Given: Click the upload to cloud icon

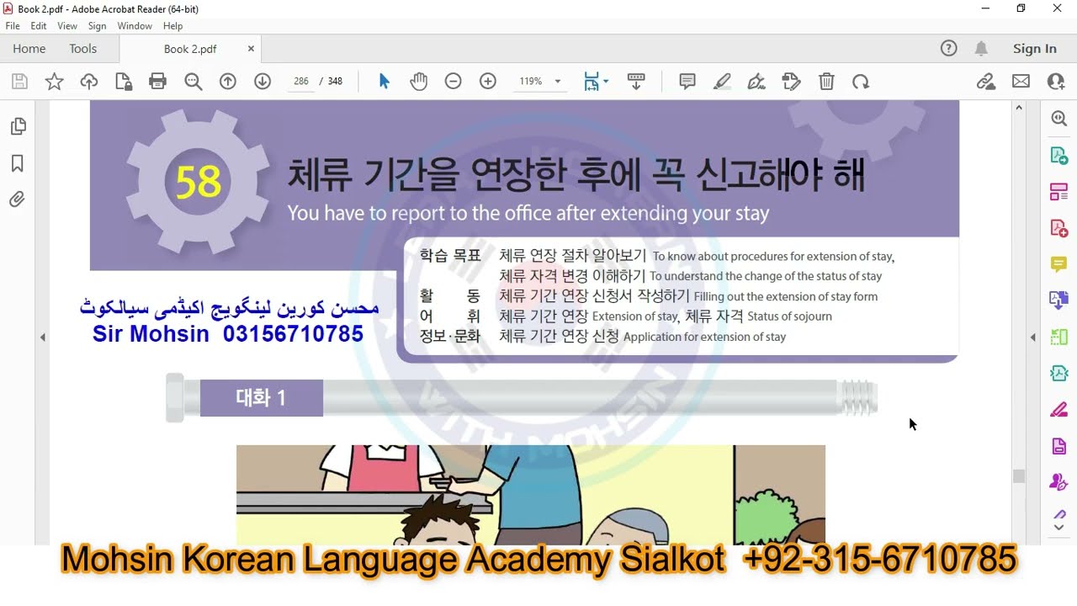Looking at the screenshot, I should coord(89,82).
